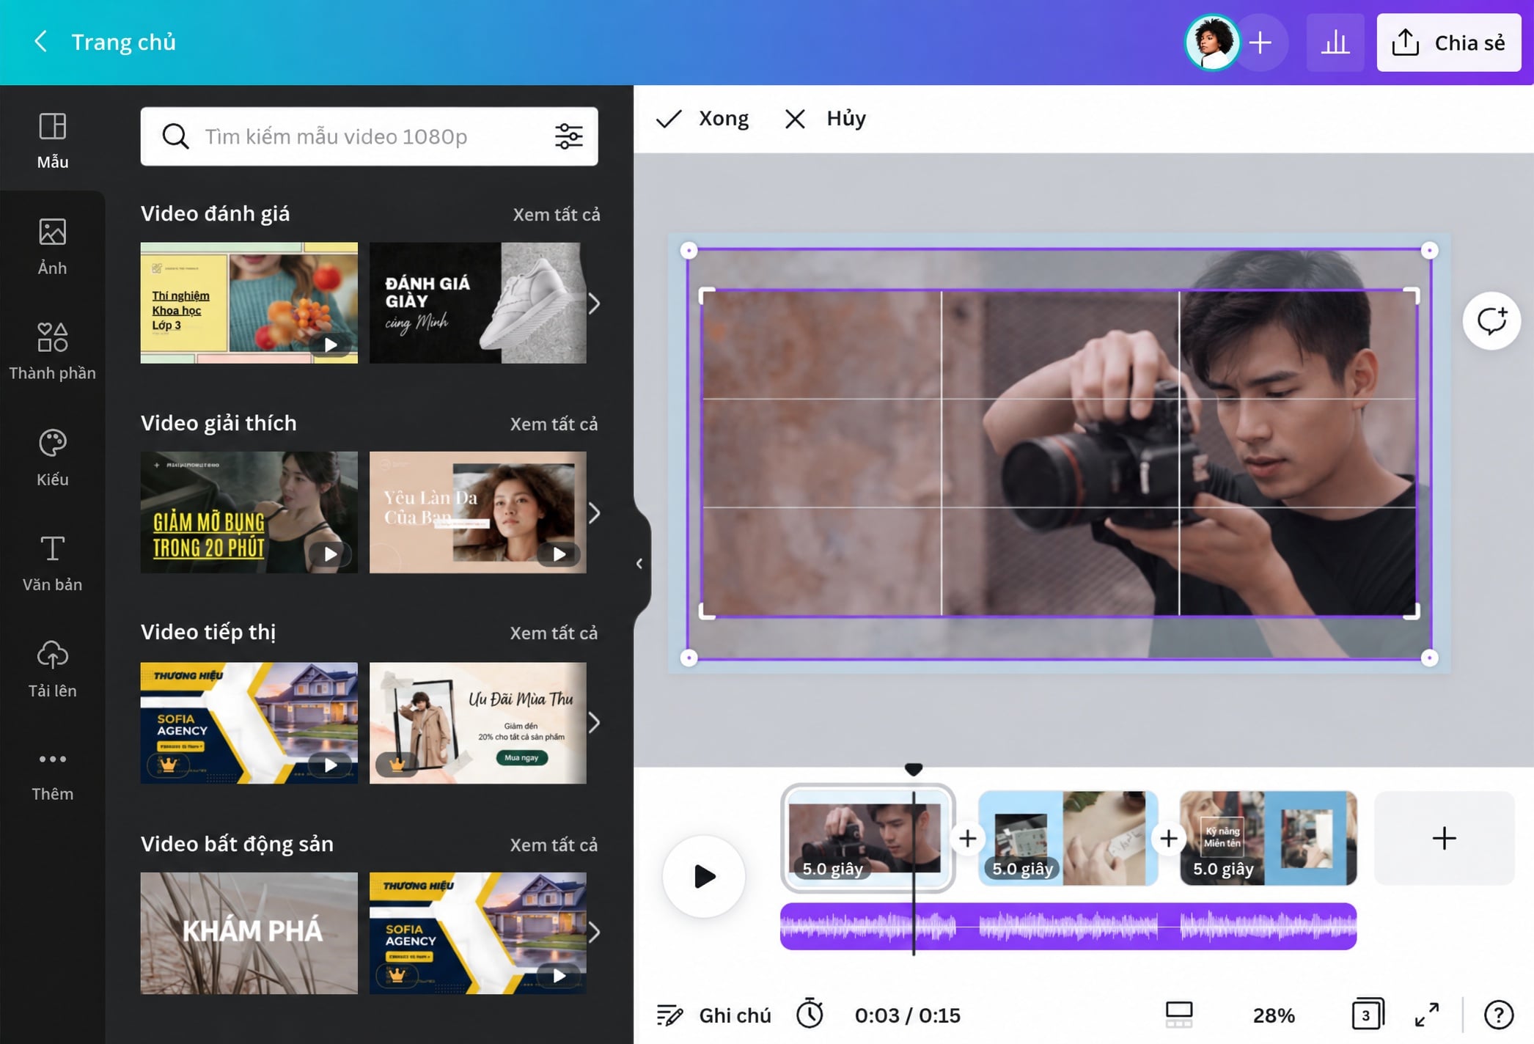Open the user profile avatar

tap(1213, 43)
